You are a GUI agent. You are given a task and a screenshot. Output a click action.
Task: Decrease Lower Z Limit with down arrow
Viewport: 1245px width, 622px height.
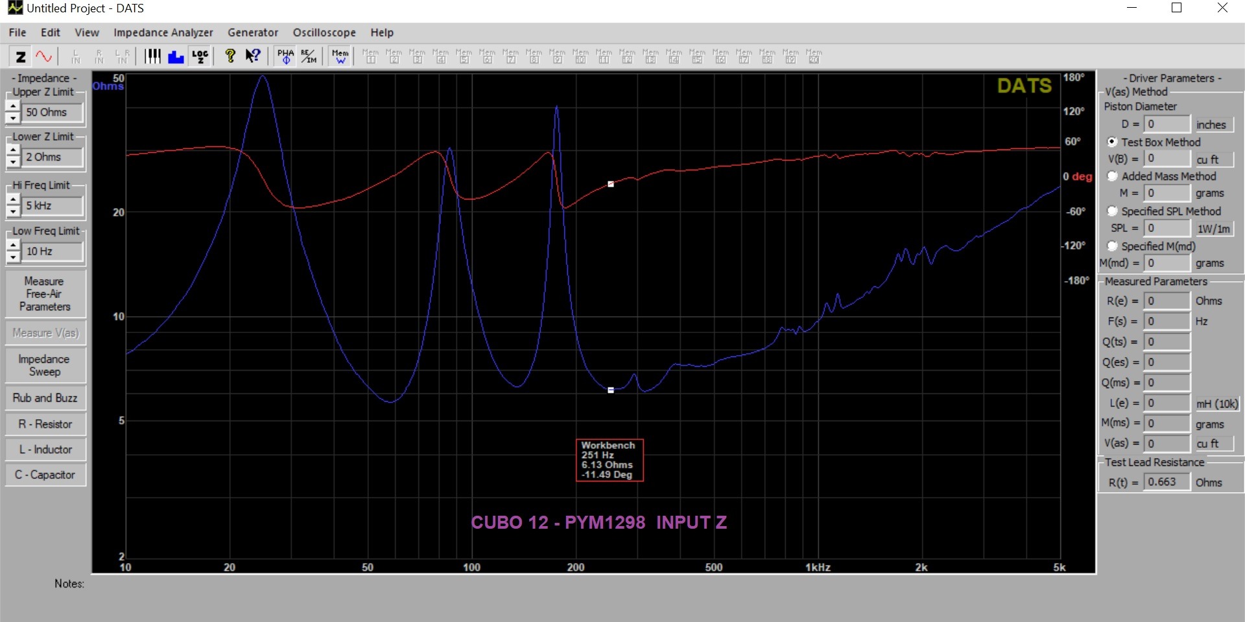click(12, 162)
